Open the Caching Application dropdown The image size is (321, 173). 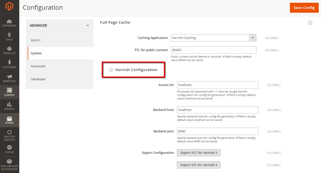[x=213, y=38]
